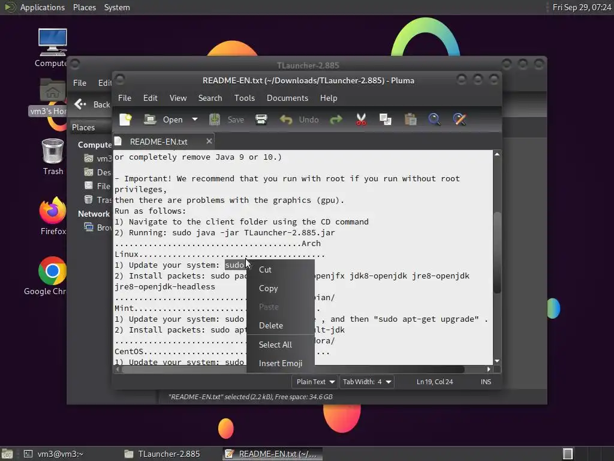
Task: Click the Find magnifier toolbar icon
Action: [434, 119]
